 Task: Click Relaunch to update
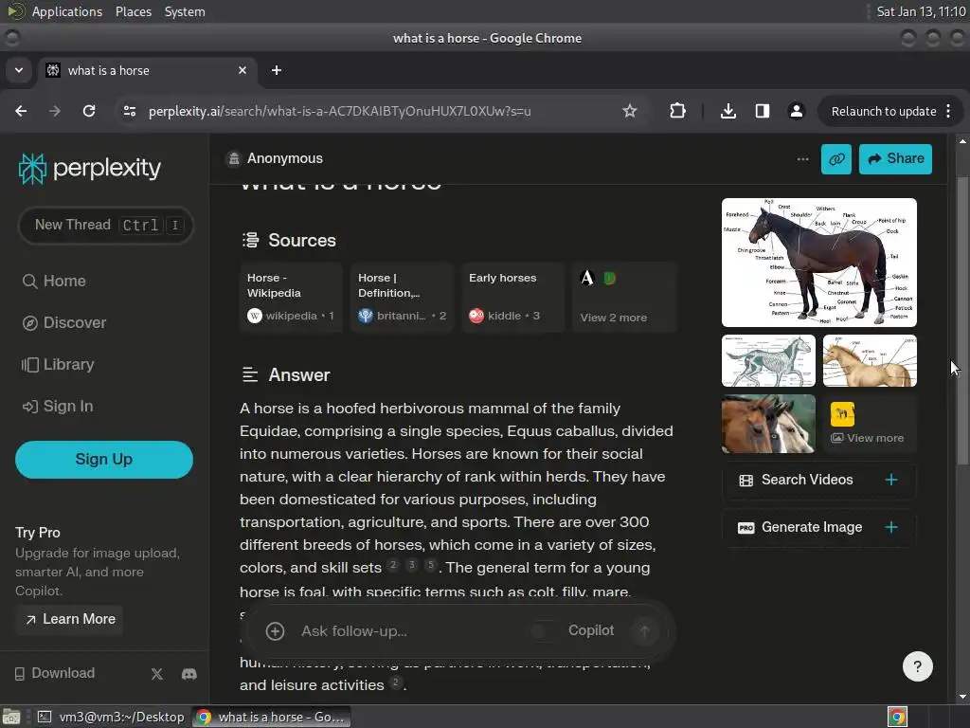coord(884,112)
